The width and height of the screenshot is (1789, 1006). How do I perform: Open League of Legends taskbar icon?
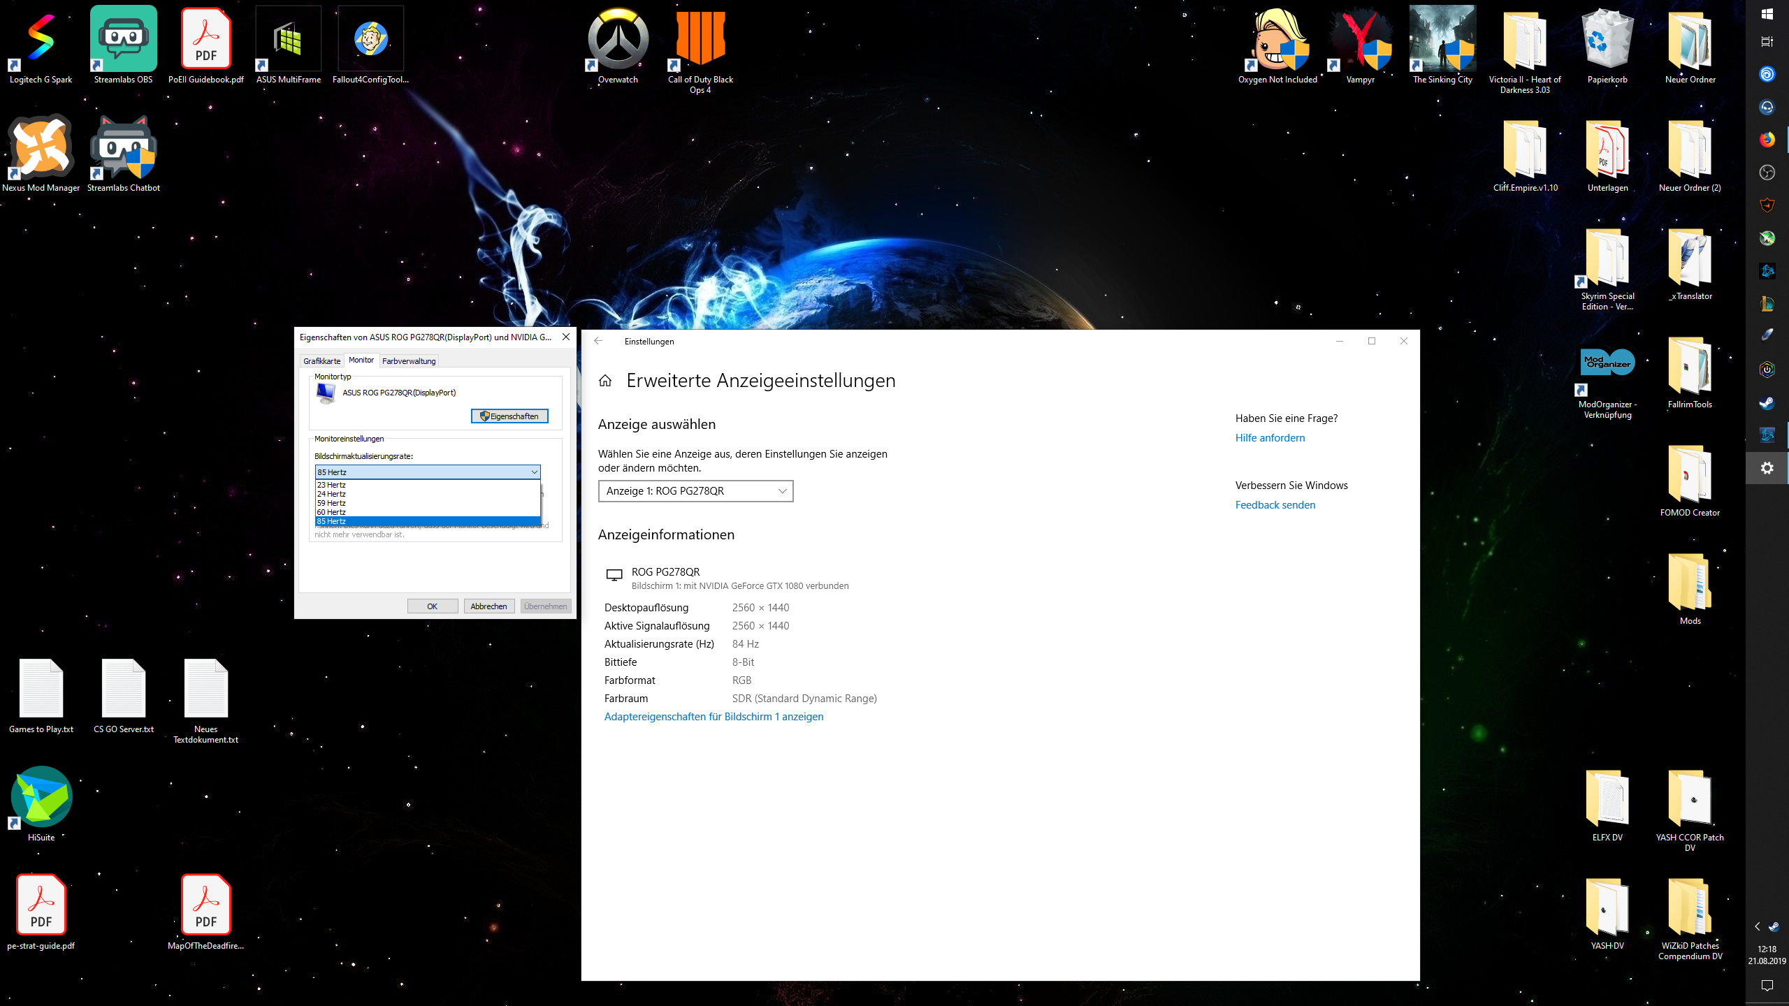(1767, 304)
